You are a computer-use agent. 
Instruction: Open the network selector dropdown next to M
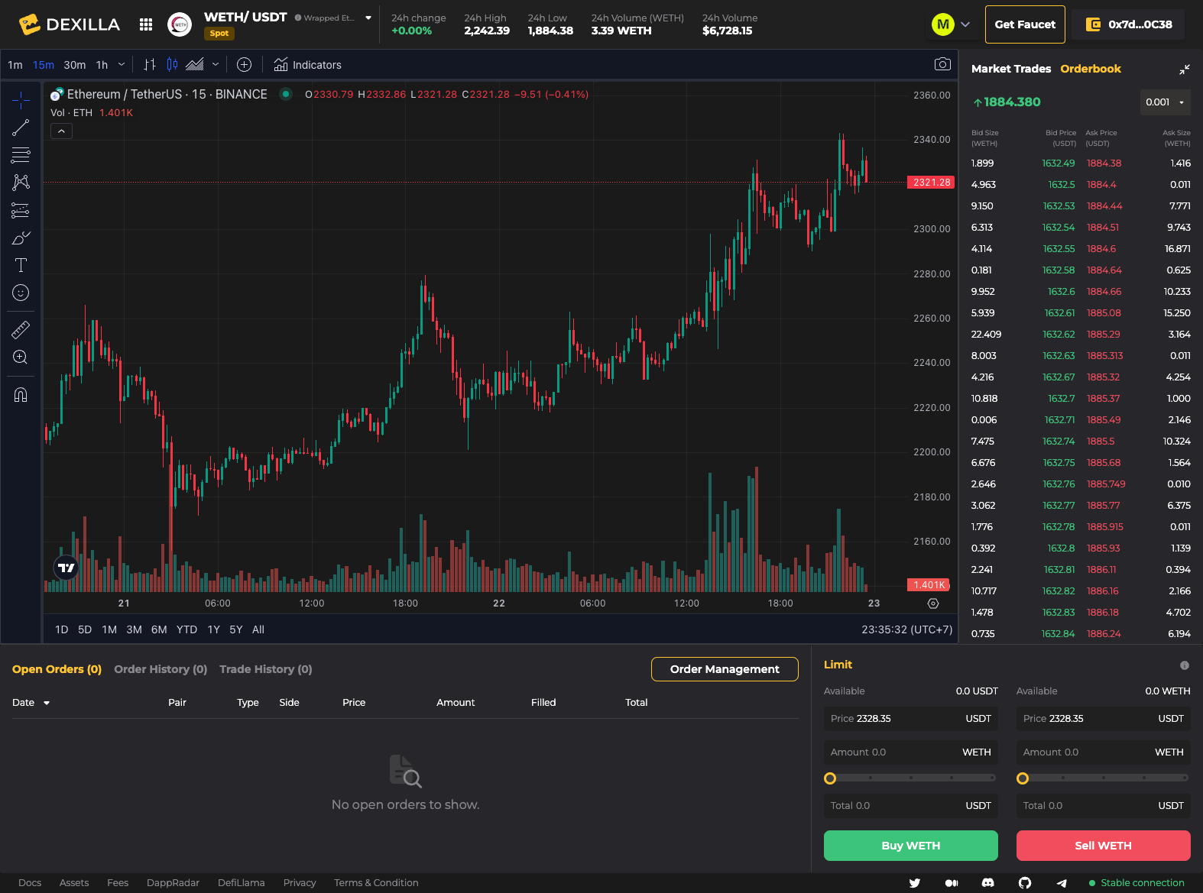(x=965, y=24)
